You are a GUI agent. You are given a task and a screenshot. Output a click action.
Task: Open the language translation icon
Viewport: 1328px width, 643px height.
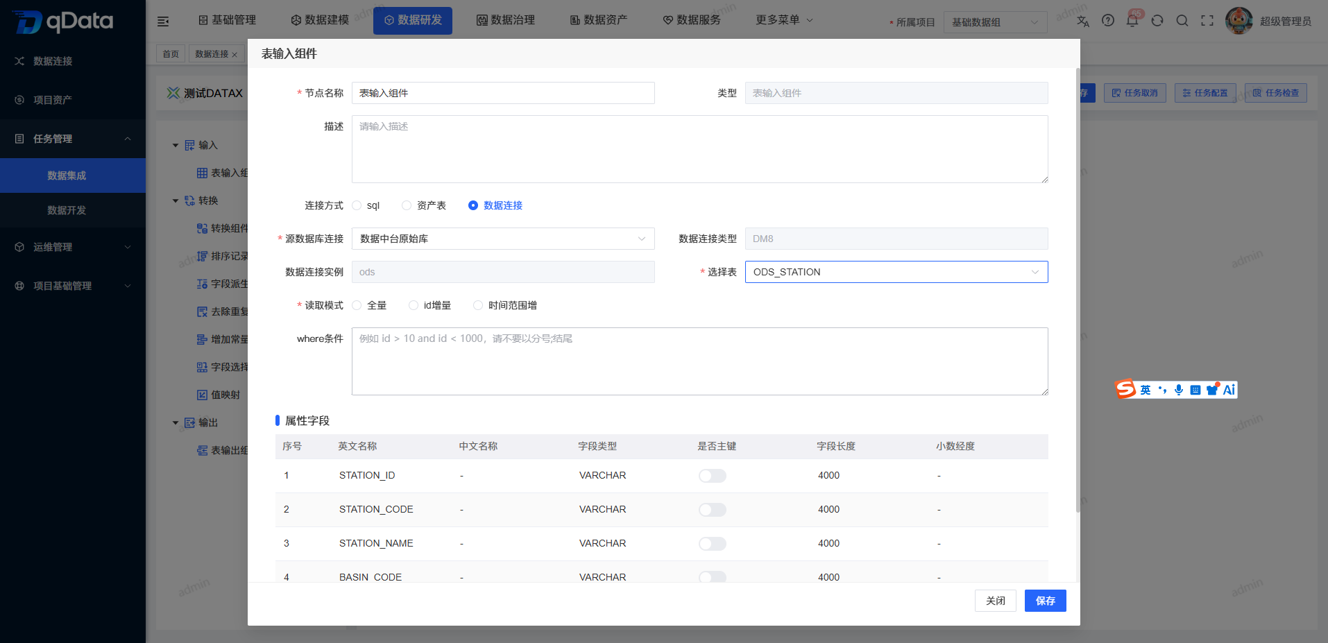click(x=1083, y=21)
